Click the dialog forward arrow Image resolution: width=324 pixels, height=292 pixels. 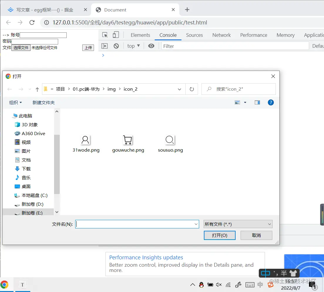point(21,89)
